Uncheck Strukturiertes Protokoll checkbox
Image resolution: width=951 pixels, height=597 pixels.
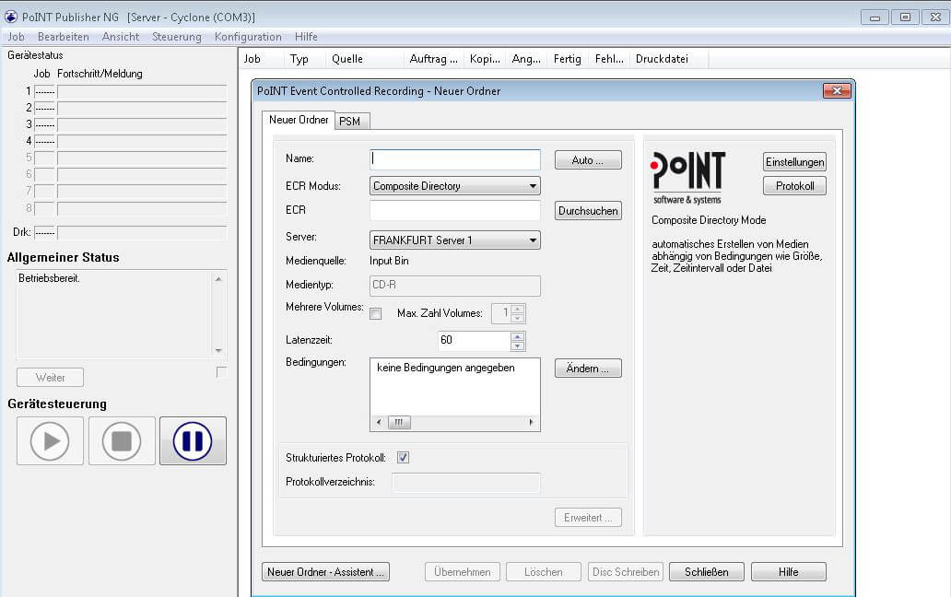403,458
